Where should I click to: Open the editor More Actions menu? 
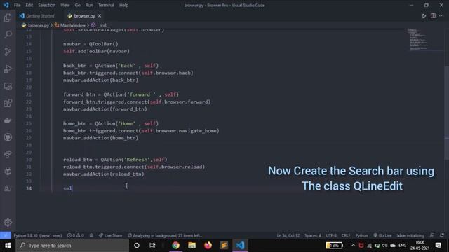441,16
